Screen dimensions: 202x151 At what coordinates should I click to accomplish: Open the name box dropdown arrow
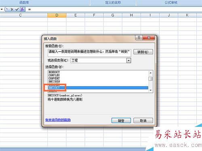pyautogui.click(x=2, y=9)
